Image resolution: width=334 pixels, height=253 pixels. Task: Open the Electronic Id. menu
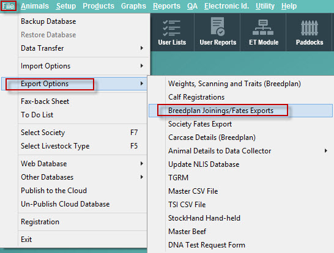226,6
